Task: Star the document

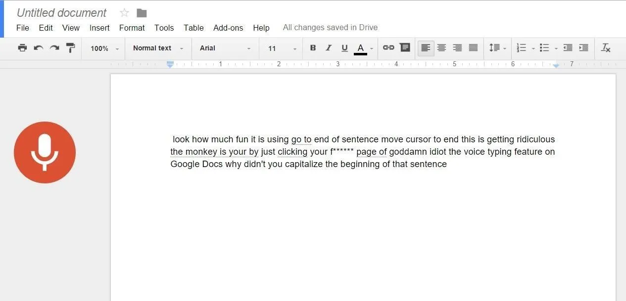Action: [124, 13]
